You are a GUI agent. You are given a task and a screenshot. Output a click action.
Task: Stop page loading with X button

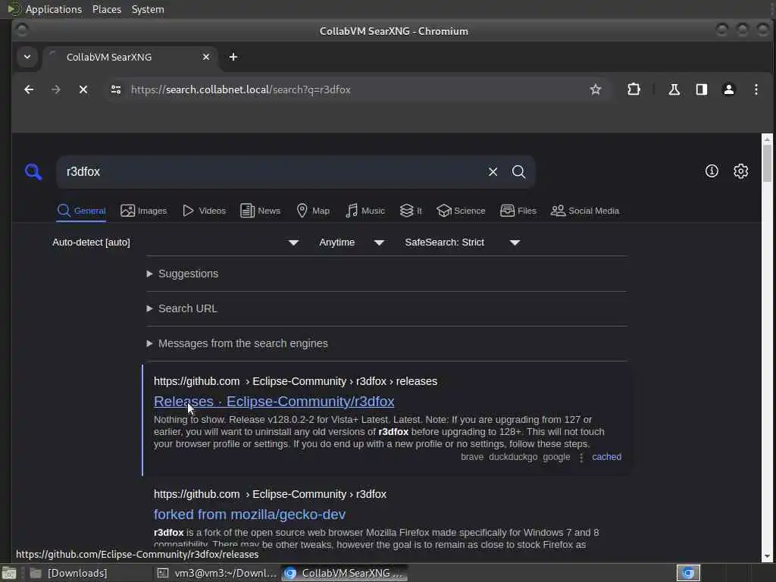(83, 89)
